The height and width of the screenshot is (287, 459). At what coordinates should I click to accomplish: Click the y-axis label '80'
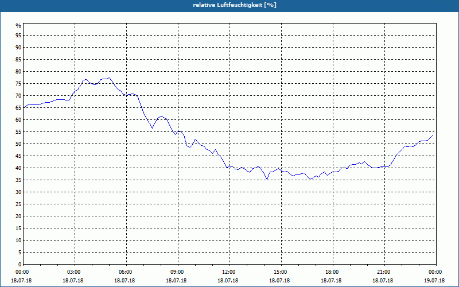click(18, 72)
